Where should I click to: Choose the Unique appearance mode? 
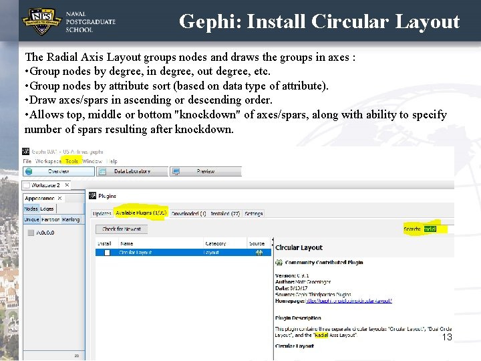pos(31,219)
